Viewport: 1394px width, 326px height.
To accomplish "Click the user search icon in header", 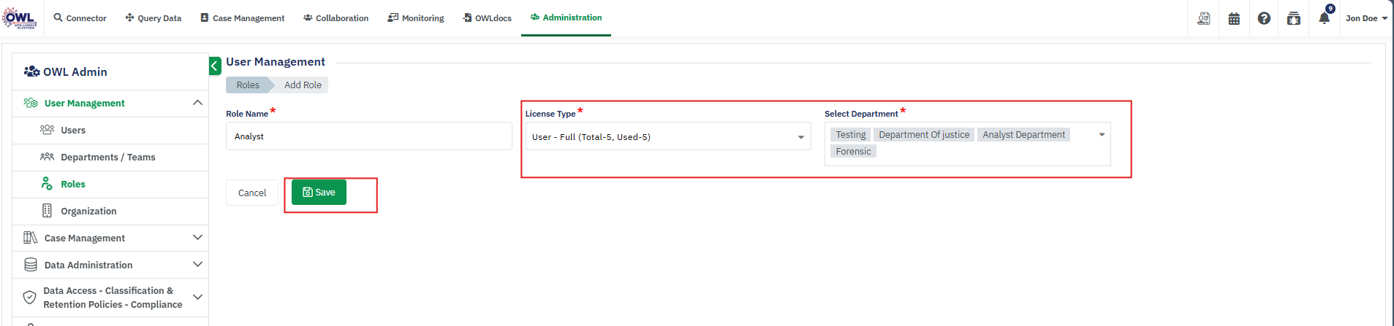I will (1203, 18).
